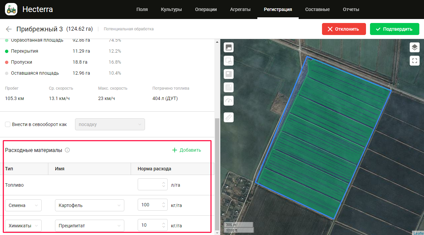
Task: Open the посадку dropdown
Action: pos(110,124)
